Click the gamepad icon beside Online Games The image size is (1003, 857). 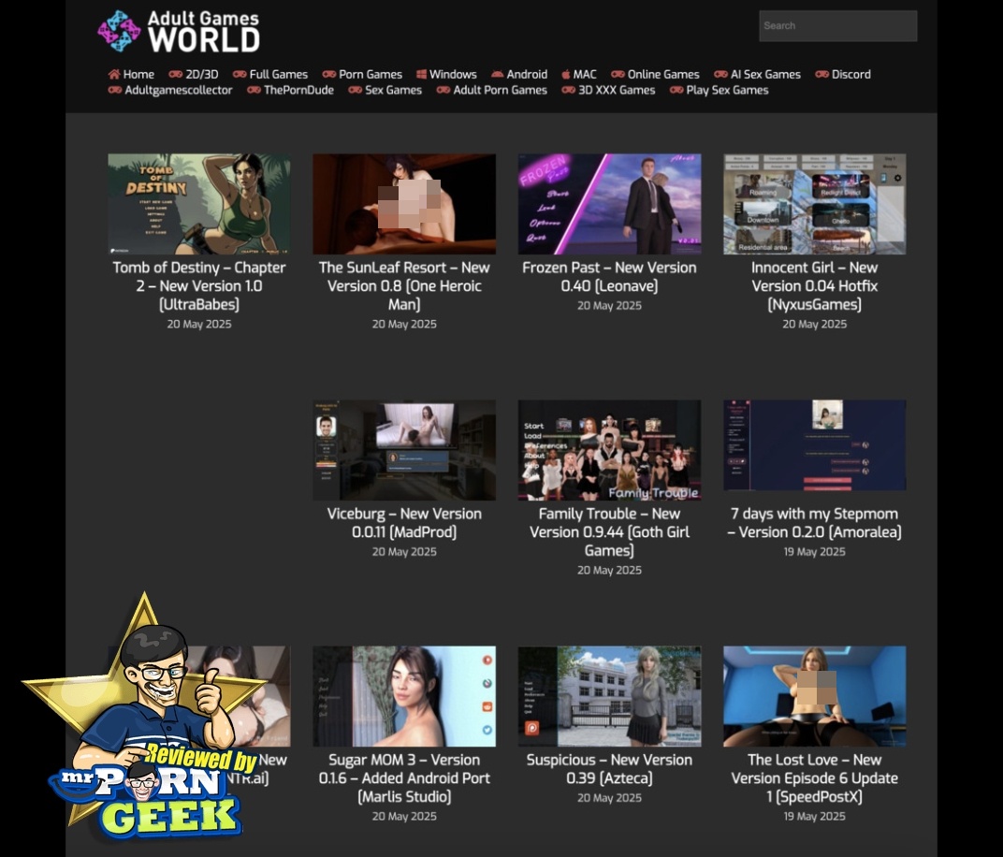tap(618, 74)
